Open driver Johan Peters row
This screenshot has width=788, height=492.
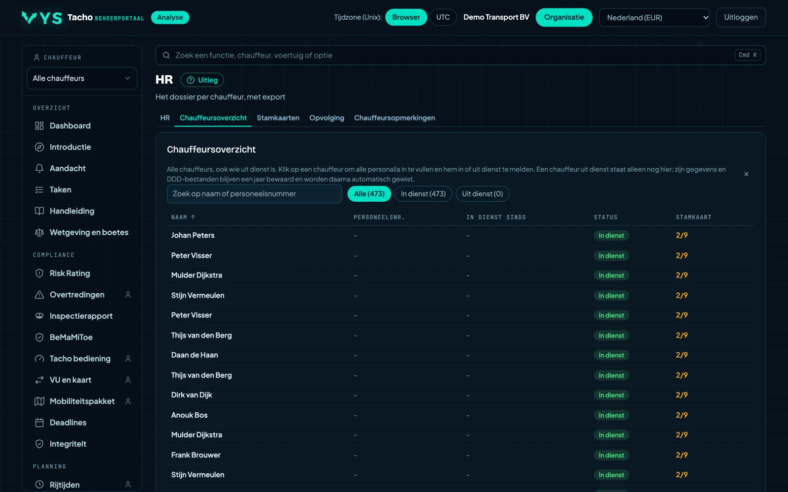tap(460, 236)
